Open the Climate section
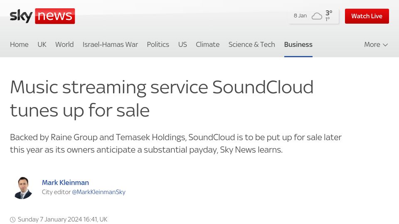This screenshot has width=399, height=224. click(208, 44)
